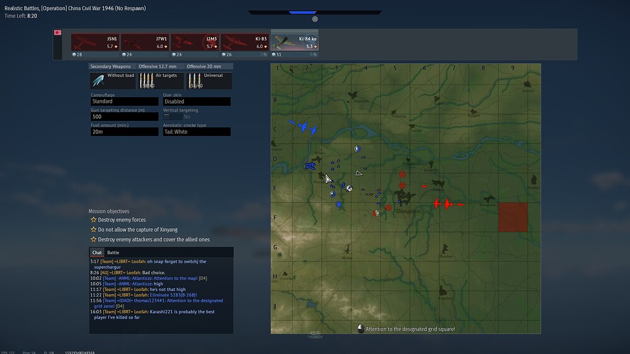The height and width of the screenshot is (354, 630).
Task: Click the 'Mission objectives' heading
Action: (109, 211)
